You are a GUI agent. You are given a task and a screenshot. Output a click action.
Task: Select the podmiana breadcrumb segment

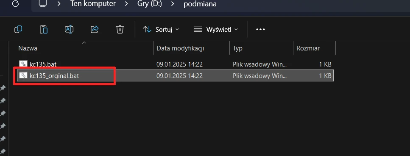click(200, 4)
